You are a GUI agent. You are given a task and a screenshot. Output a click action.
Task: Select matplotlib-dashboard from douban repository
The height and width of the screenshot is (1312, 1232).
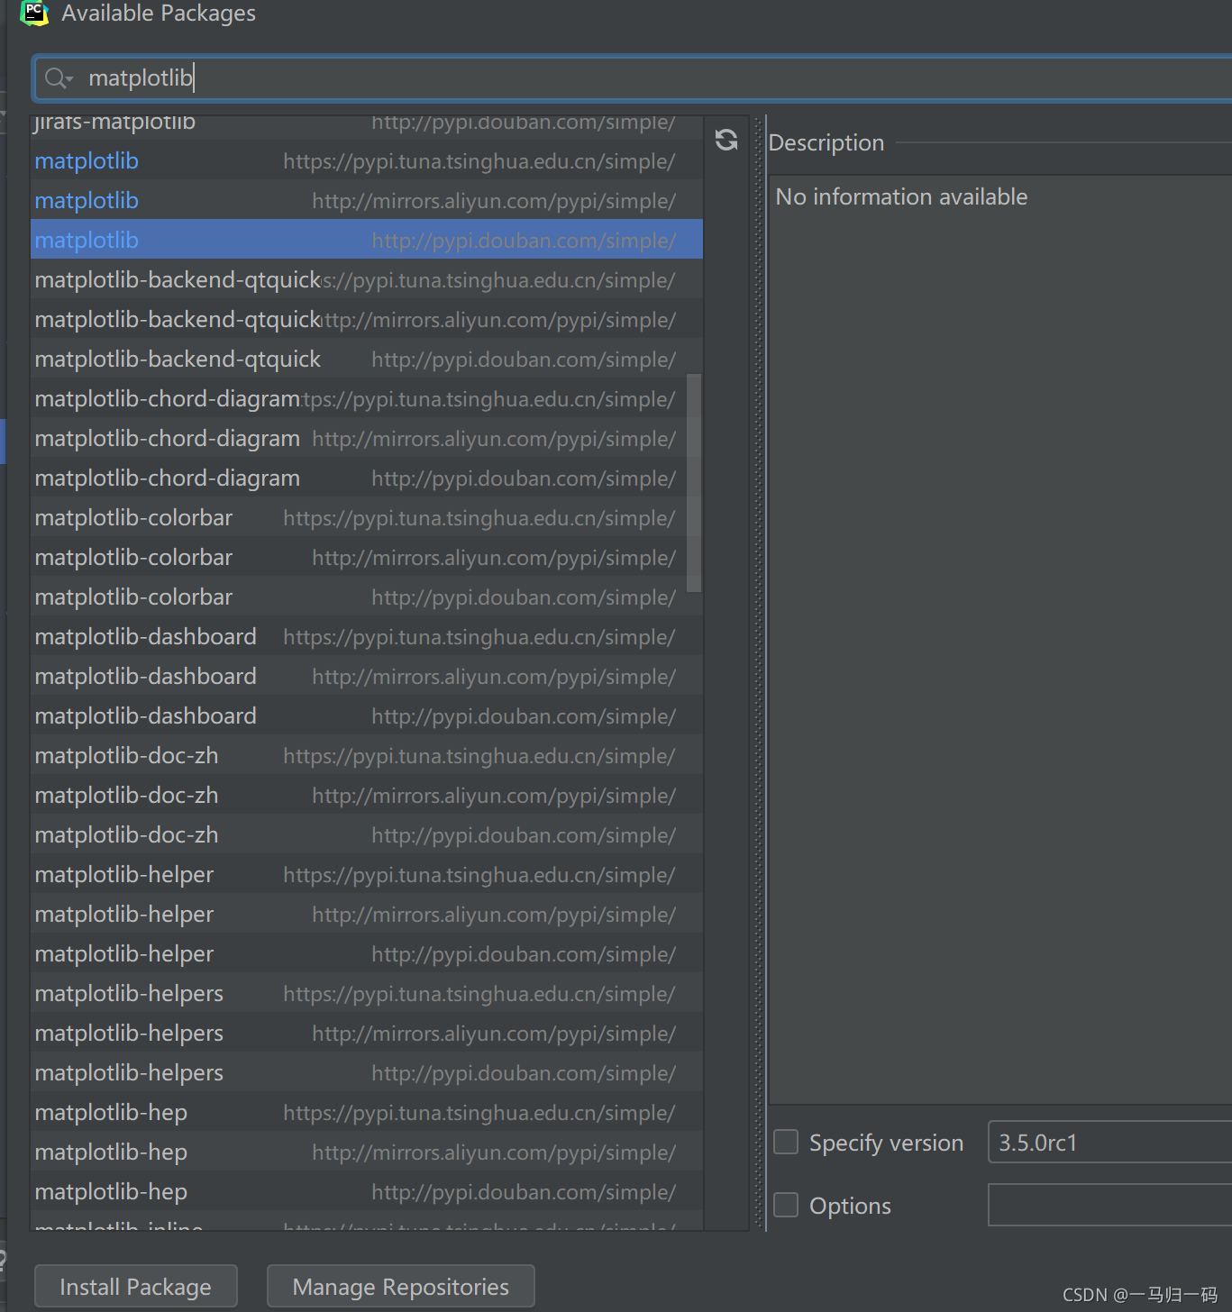point(367,716)
